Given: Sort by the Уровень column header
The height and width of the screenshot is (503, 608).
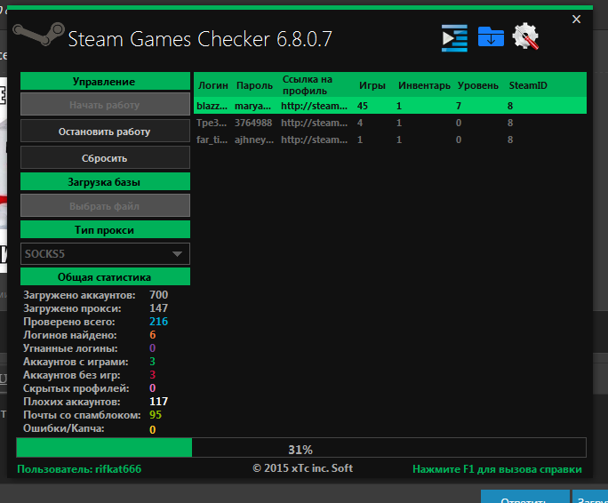Looking at the screenshot, I should [477, 85].
